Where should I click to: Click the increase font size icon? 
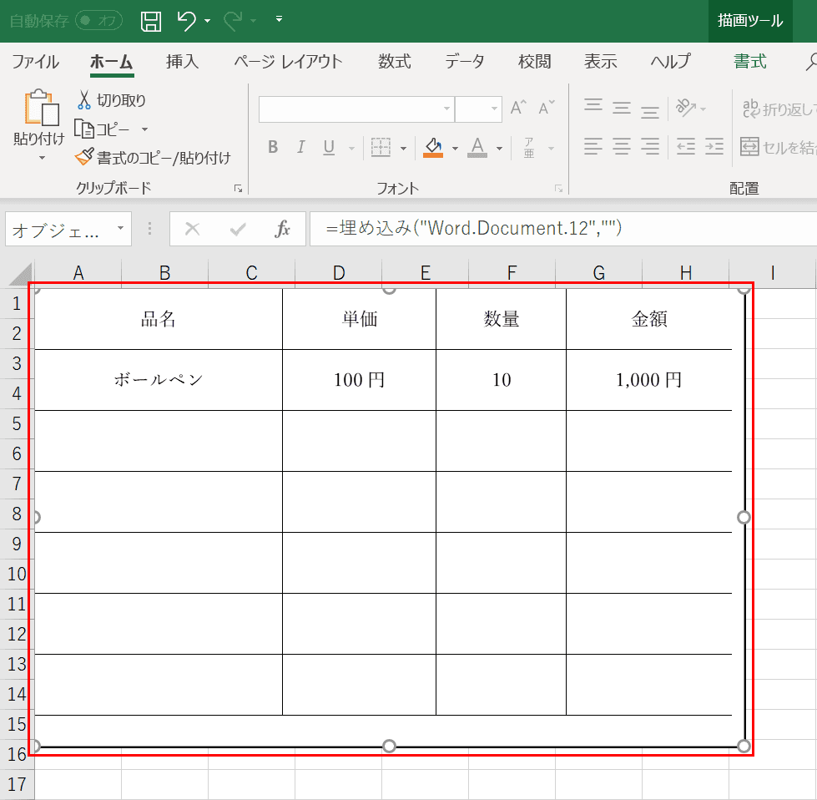point(518,108)
